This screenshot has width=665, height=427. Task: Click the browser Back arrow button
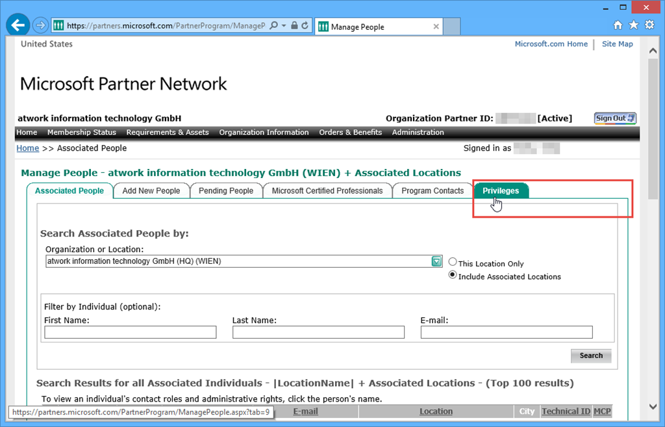click(x=18, y=25)
